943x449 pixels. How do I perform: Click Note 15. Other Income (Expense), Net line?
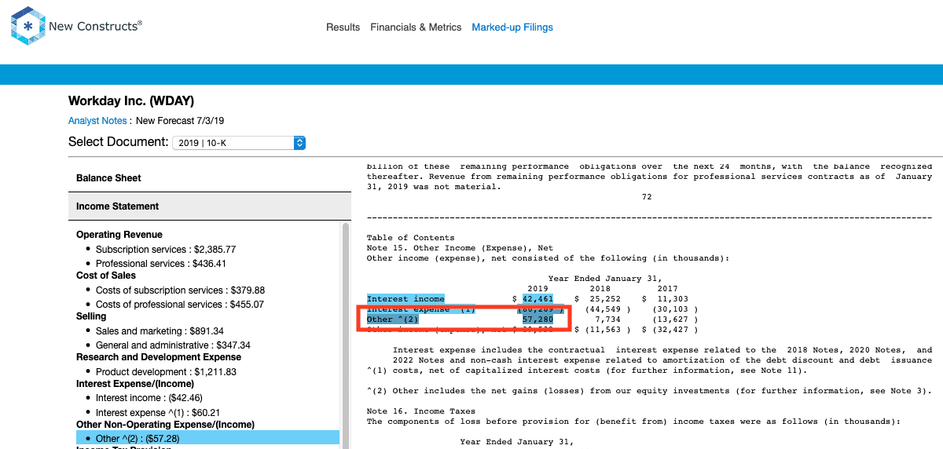(460, 248)
